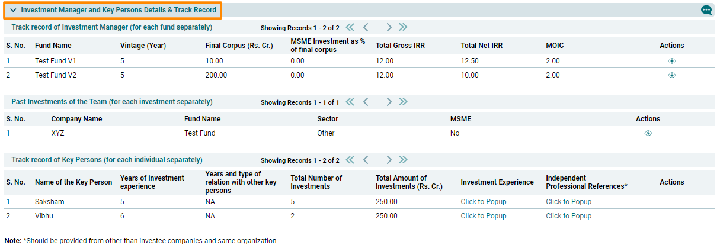
Task: Jump to last page of Key Persons records
Action: click(x=404, y=160)
